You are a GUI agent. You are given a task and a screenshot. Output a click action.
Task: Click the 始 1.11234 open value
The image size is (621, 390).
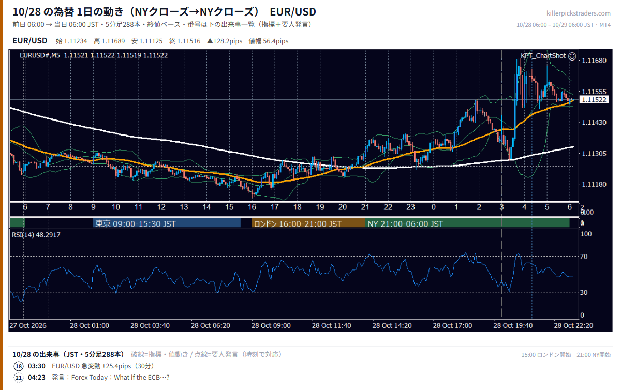click(70, 41)
